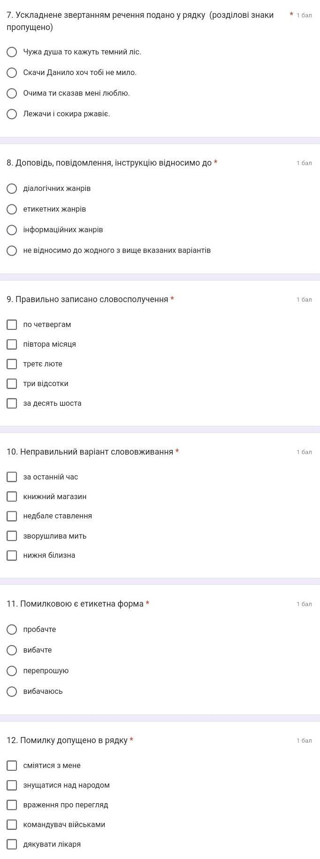Choose 'етикетних жанрів' option

pos(12,209)
